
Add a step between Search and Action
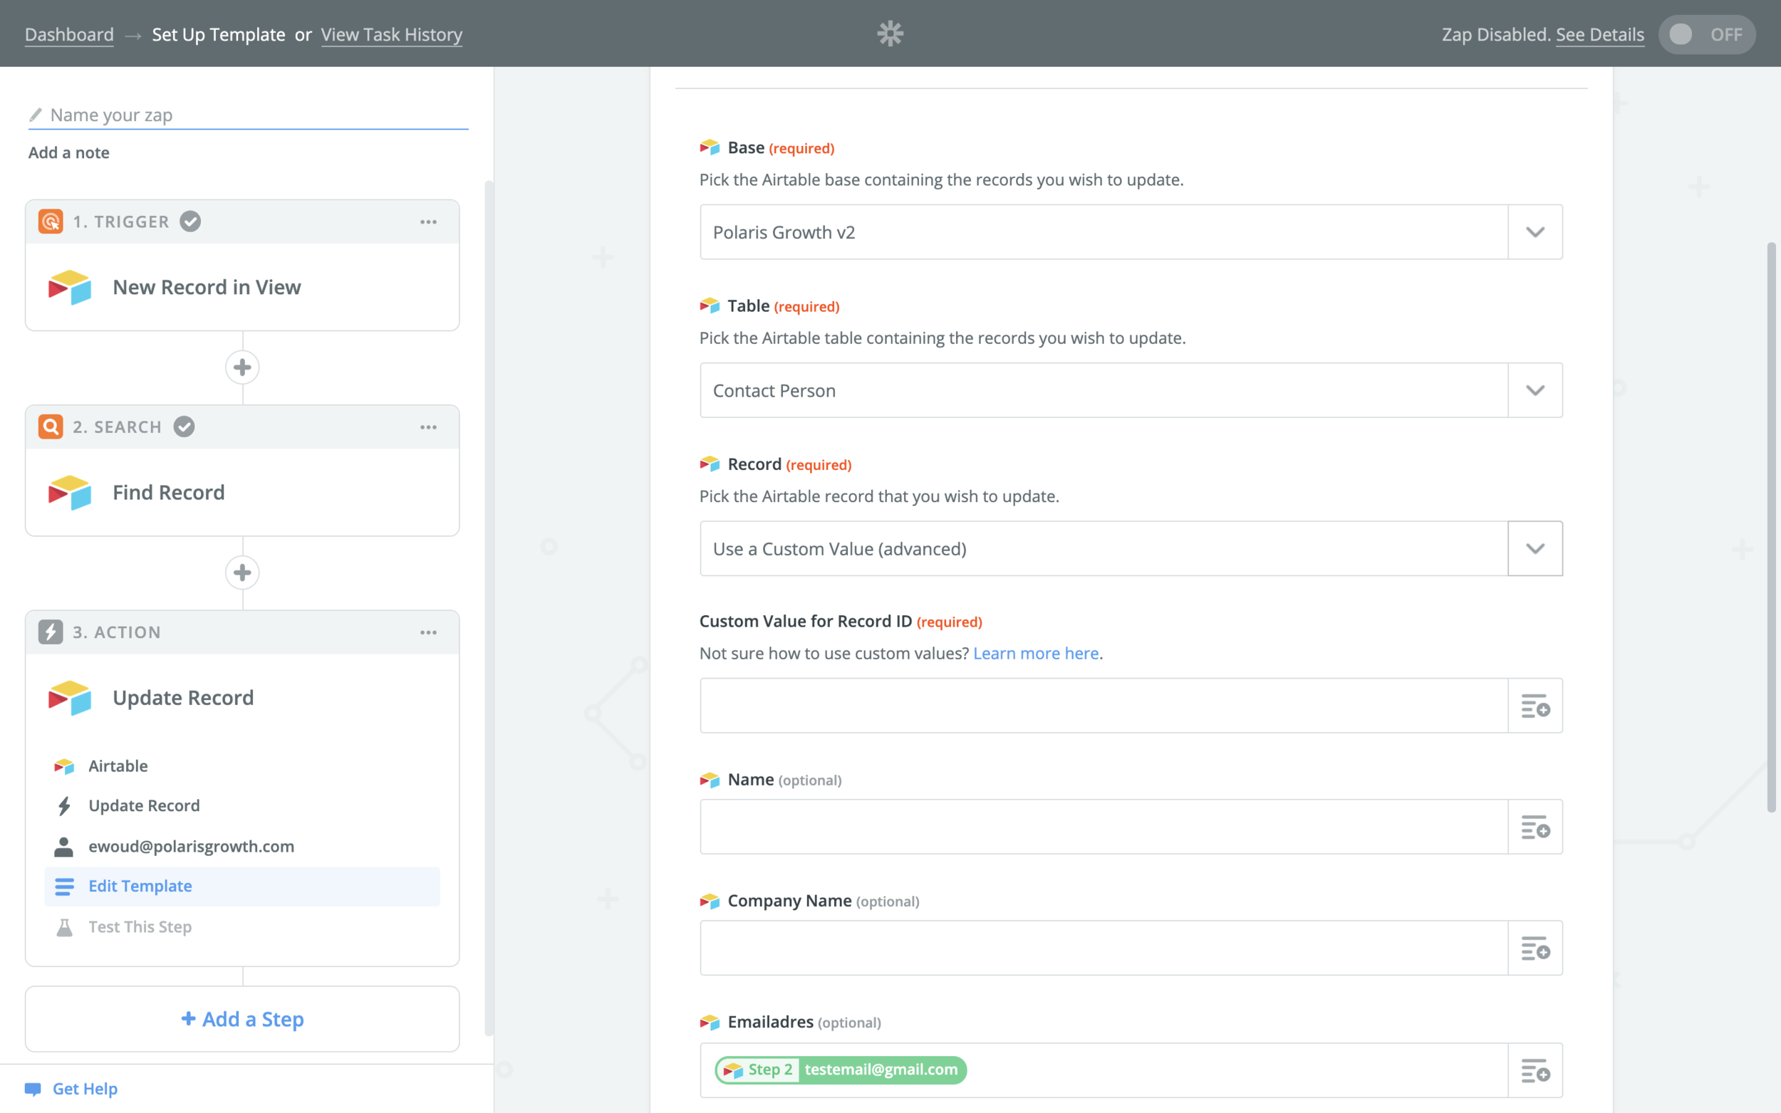point(242,573)
